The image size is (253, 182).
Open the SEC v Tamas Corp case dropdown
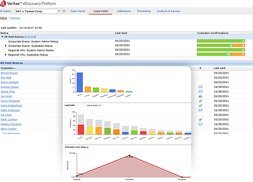pos(59,11)
